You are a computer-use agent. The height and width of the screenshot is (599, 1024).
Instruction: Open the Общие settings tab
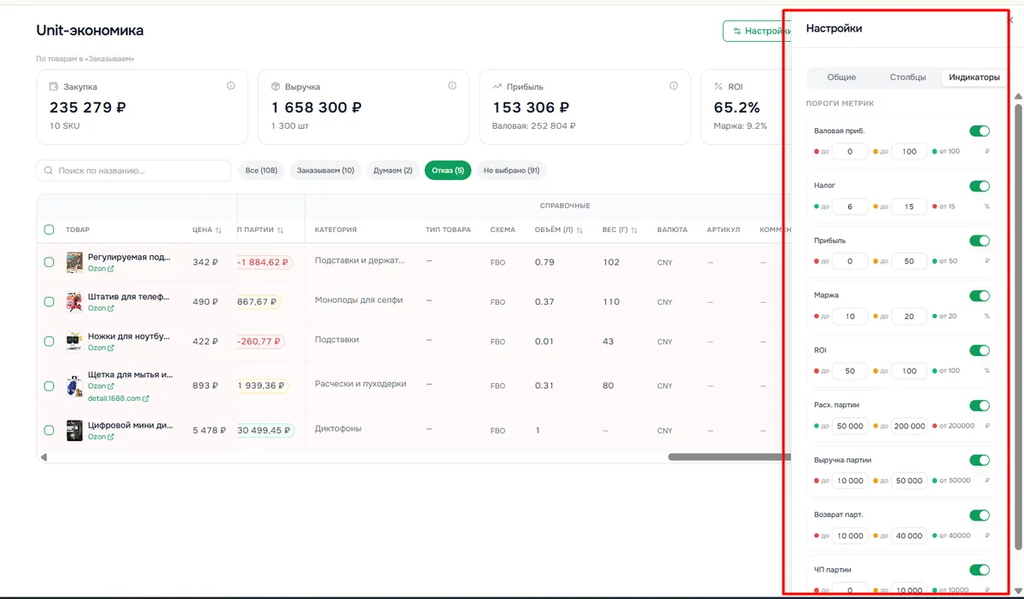(841, 78)
